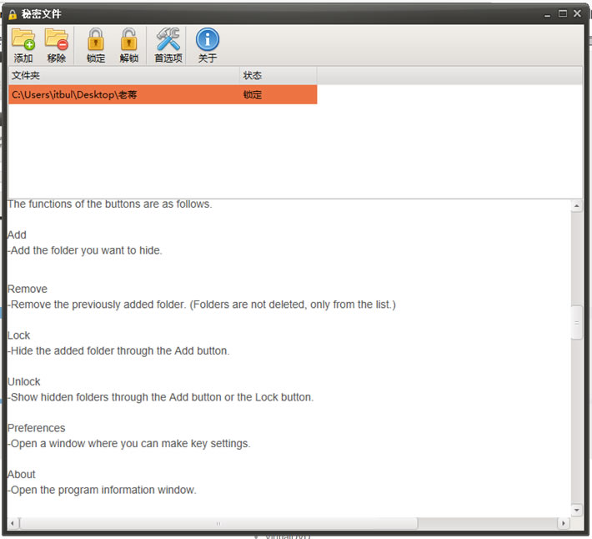Click the "Remove" heading in help text
Viewport: 592px width, 539px height.
[x=28, y=289]
